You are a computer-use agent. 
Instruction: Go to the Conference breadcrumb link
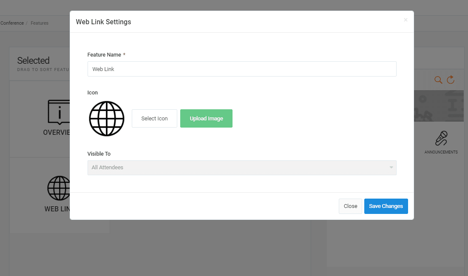click(x=12, y=23)
